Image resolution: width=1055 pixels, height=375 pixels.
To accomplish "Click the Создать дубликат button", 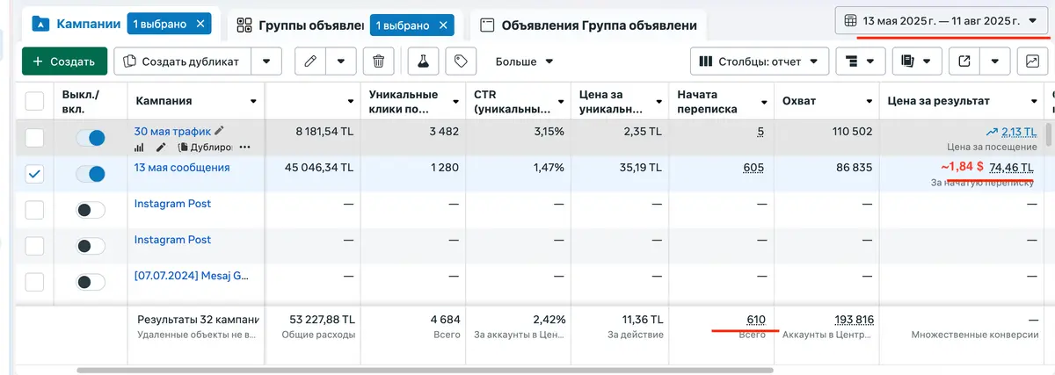I will coord(183,61).
